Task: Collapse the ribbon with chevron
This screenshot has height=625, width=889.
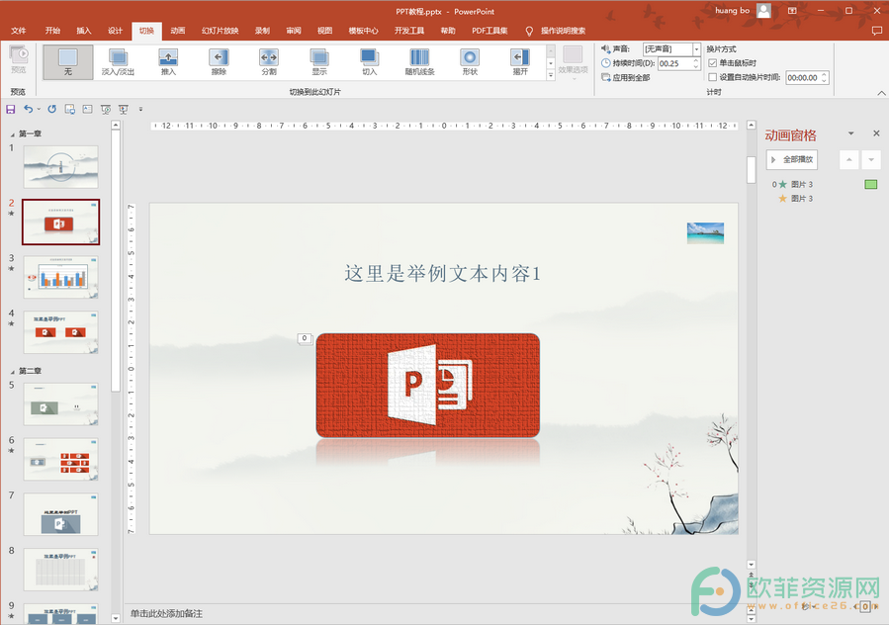Action: pos(881,92)
